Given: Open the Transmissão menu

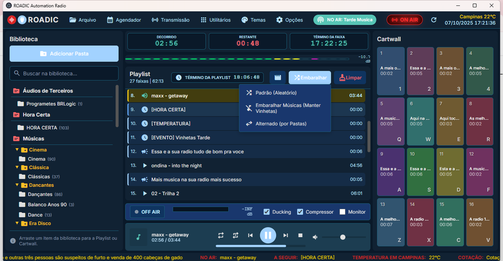Looking at the screenshot, I should click(x=171, y=20).
